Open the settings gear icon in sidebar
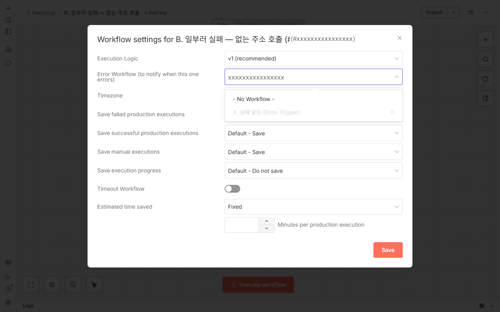The image size is (500, 312). pyautogui.click(x=8, y=303)
